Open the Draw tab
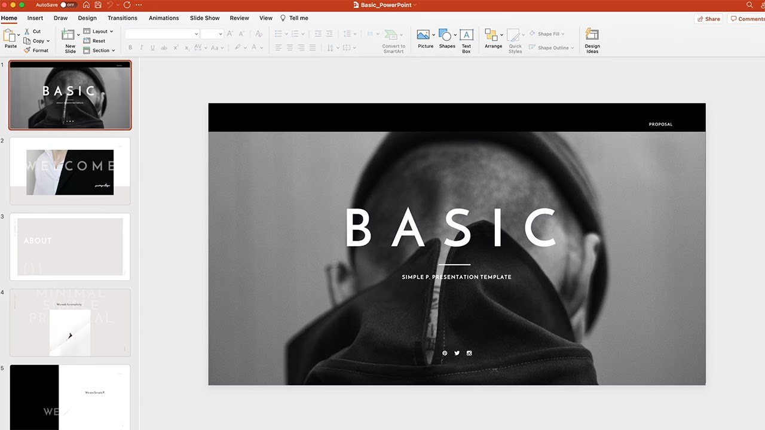 coord(60,18)
